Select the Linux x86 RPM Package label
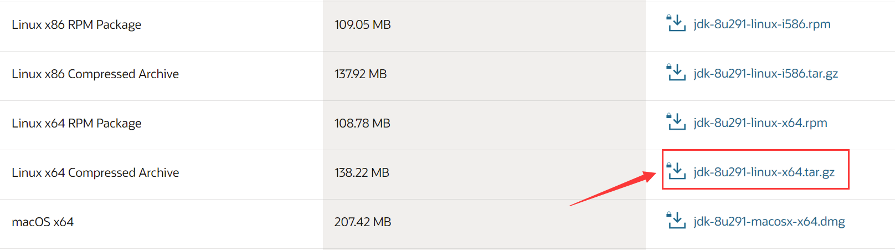Screen dimensions: 895x250 (x=76, y=24)
